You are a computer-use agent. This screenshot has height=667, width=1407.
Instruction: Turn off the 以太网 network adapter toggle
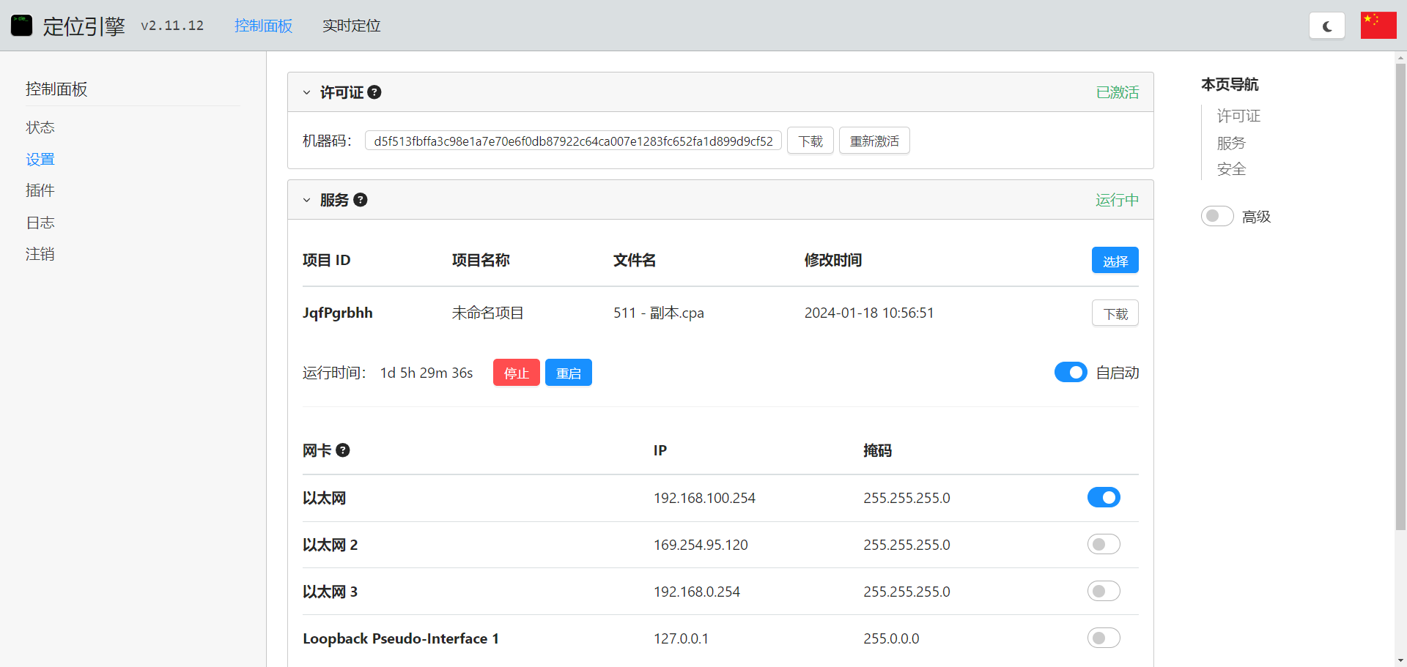1103,498
